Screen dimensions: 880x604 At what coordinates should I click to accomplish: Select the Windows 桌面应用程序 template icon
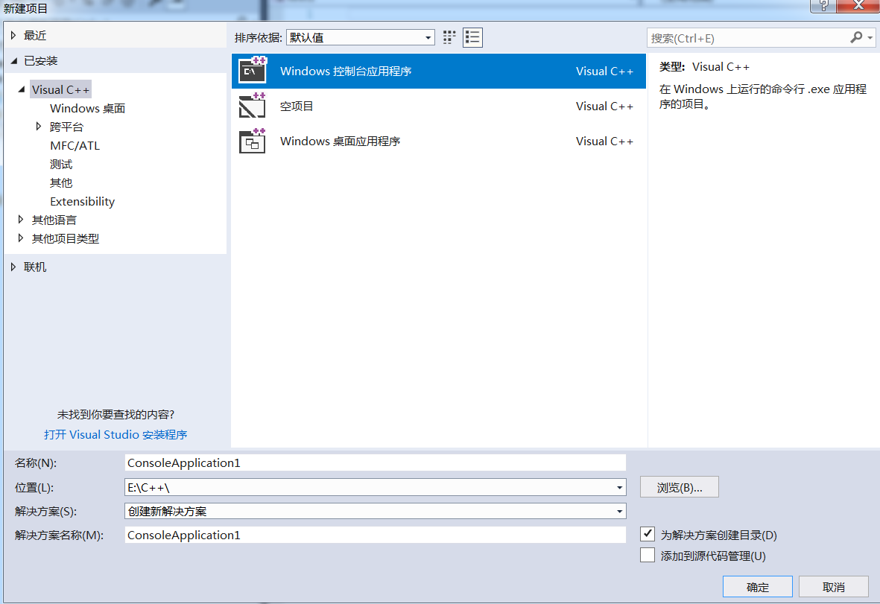point(253,141)
